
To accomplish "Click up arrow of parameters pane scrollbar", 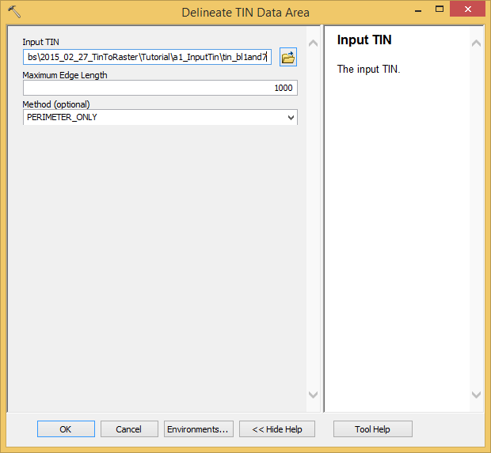I will coord(313,43).
